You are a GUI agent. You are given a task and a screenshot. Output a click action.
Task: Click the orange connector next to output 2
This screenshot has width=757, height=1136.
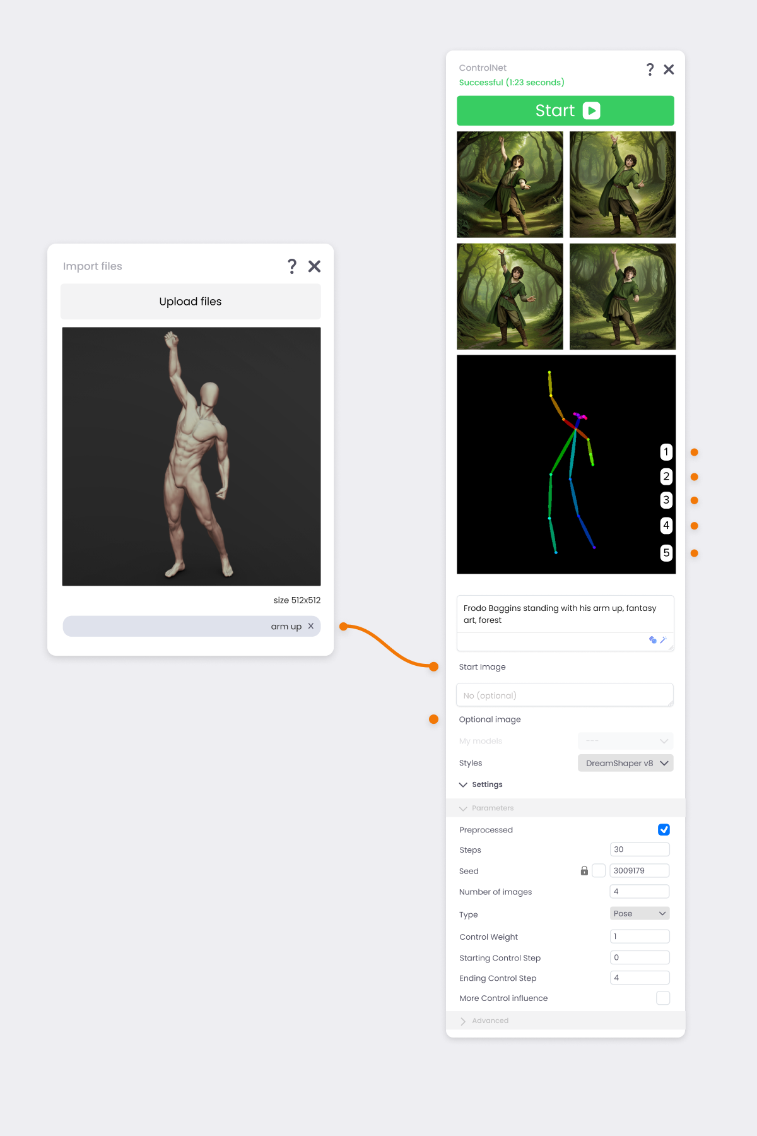[695, 476]
